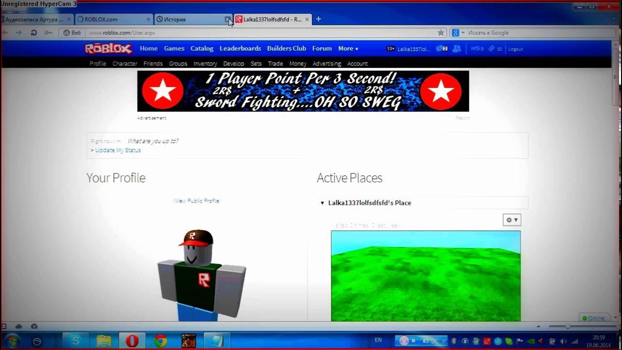Collapse Lalka1337lolfsdfsfd's Place section
Viewport: 622px width, 350px height.
(x=322, y=203)
